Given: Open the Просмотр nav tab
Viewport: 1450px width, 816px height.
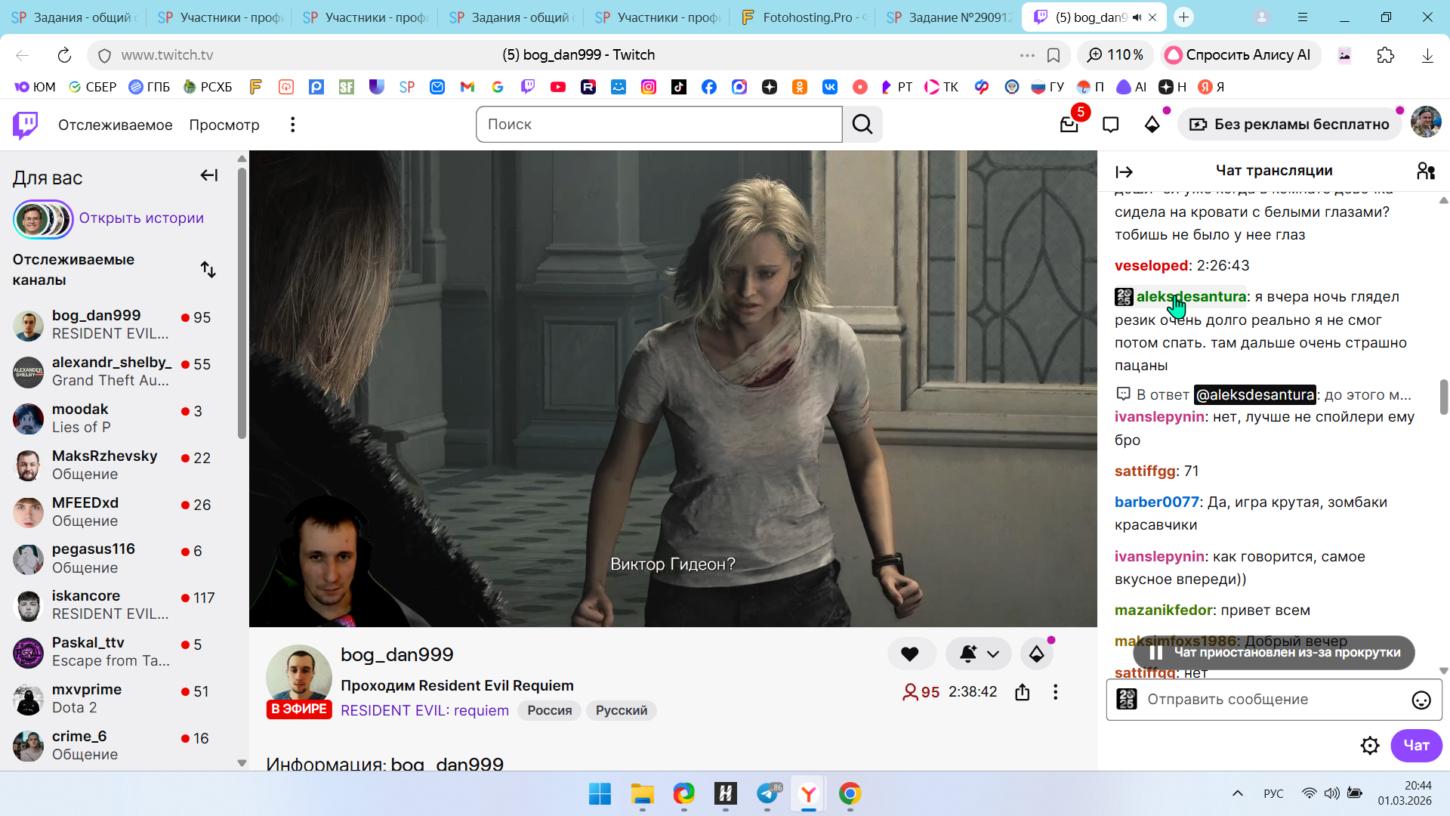Looking at the screenshot, I should [x=224, y=125].
